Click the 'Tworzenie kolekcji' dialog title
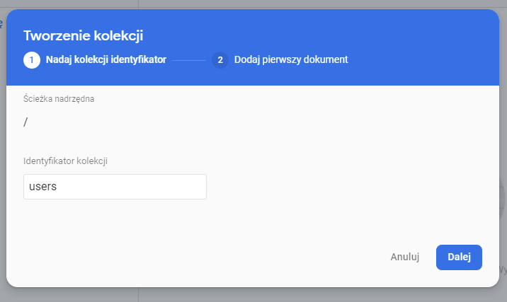507x302 pixels. [89, 35]
